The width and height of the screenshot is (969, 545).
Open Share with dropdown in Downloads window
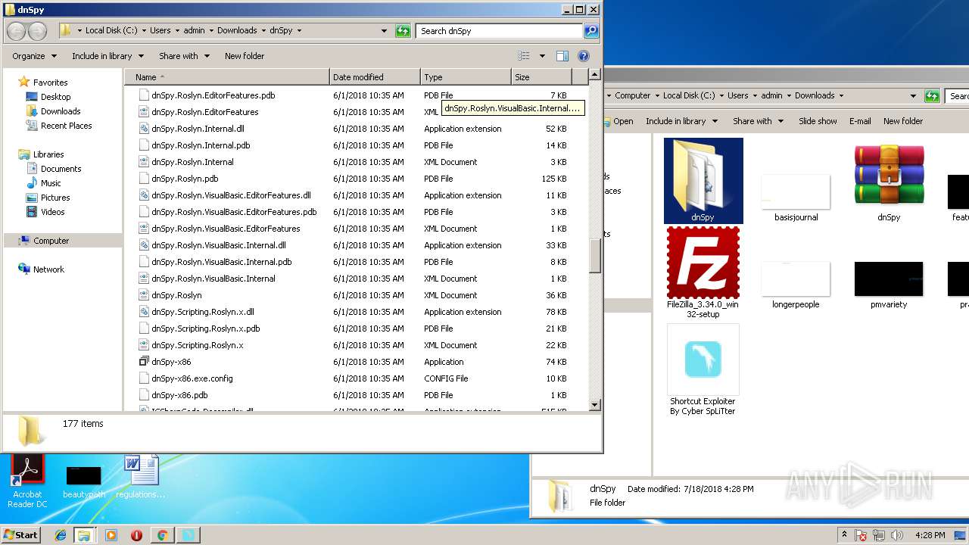click(x=758, y=121)
